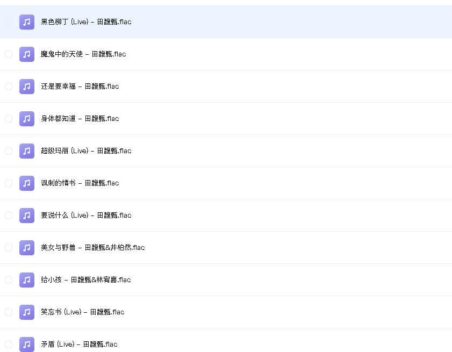Click music icon for 给小孩 file
452x352 pixels.
[27, 280]
